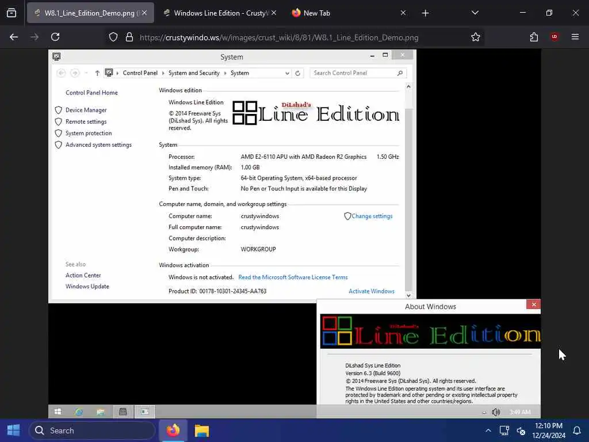Open File Explorer in inner taskbar
Image resolution: width=589 pixels, height=442 pixels.
point(100,411)
